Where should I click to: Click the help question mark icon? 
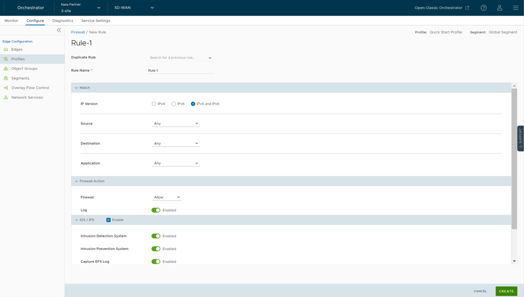pos(484,8)
